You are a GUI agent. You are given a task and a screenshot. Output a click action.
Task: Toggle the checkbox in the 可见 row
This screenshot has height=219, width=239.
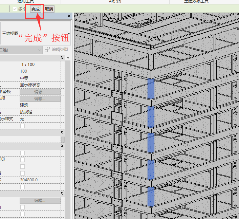tap(23, 160)
